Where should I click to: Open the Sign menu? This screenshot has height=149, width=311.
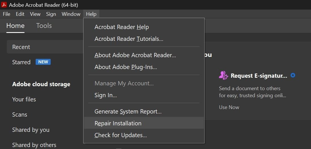(51, 14)
